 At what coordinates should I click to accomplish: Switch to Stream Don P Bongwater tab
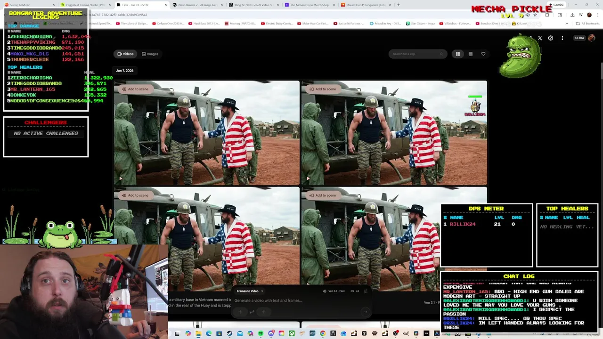tap(367, 5)
